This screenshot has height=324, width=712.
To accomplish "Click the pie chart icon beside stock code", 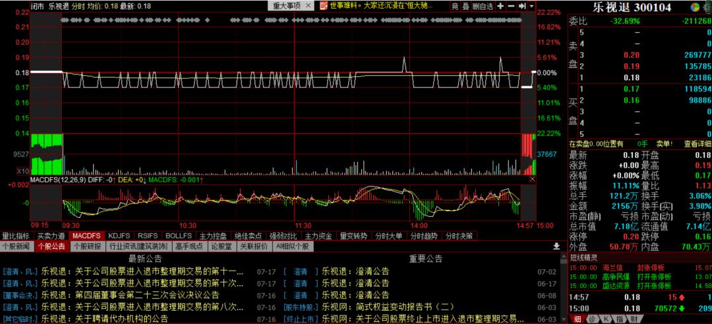I will tap(695, 7).
